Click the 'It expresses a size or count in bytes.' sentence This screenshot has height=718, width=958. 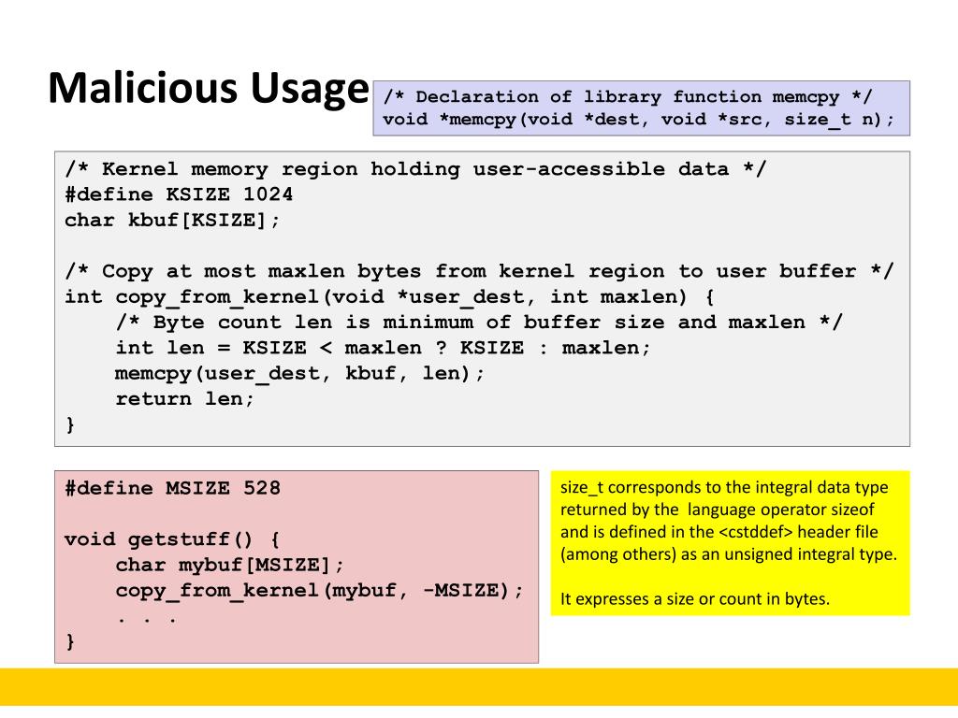(x=695, y=599)
